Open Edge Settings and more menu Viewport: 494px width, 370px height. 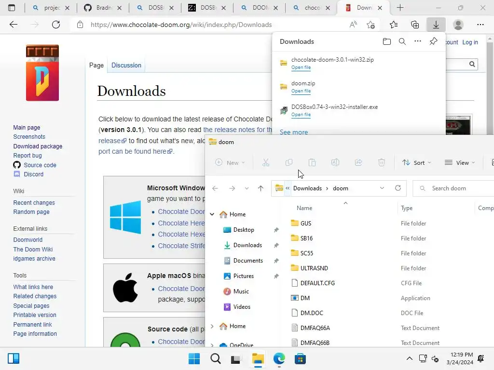(480, 25)
